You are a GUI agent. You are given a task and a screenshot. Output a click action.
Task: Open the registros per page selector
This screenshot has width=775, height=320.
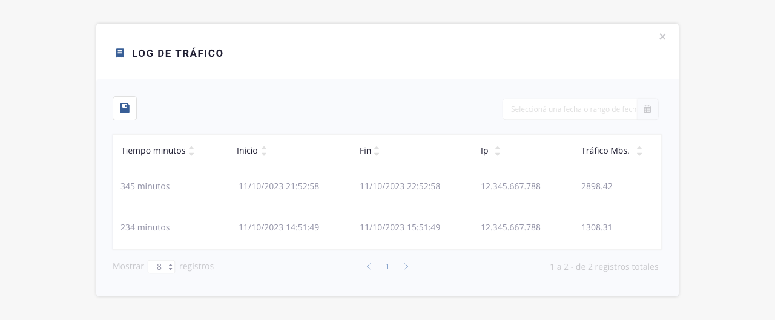pos(162,267)
